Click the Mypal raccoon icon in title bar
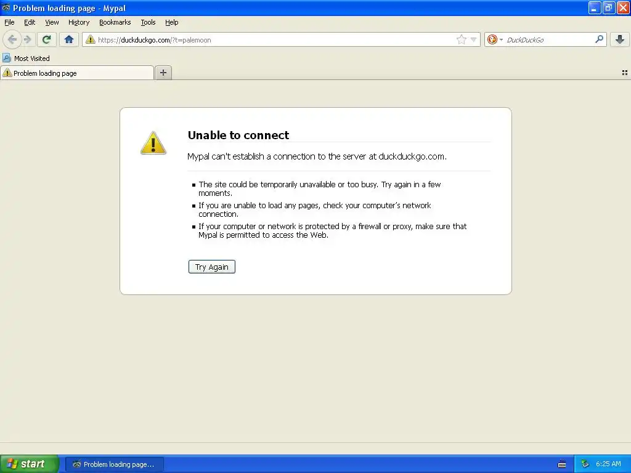Viewport: 631px width, 473px height. coord(6,7)
